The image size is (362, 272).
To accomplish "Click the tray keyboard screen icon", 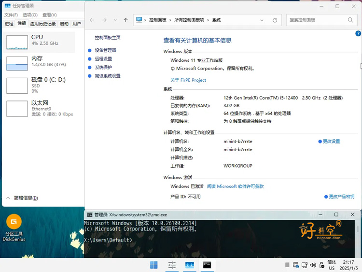I will [x=296, y=265].
